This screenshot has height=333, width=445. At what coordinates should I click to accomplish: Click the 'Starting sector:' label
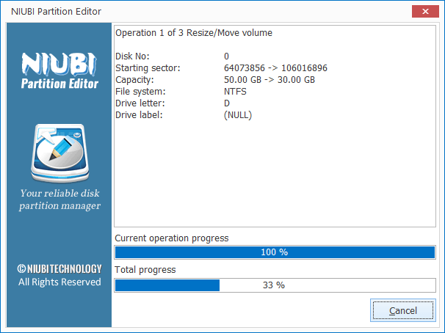point(148,68)
